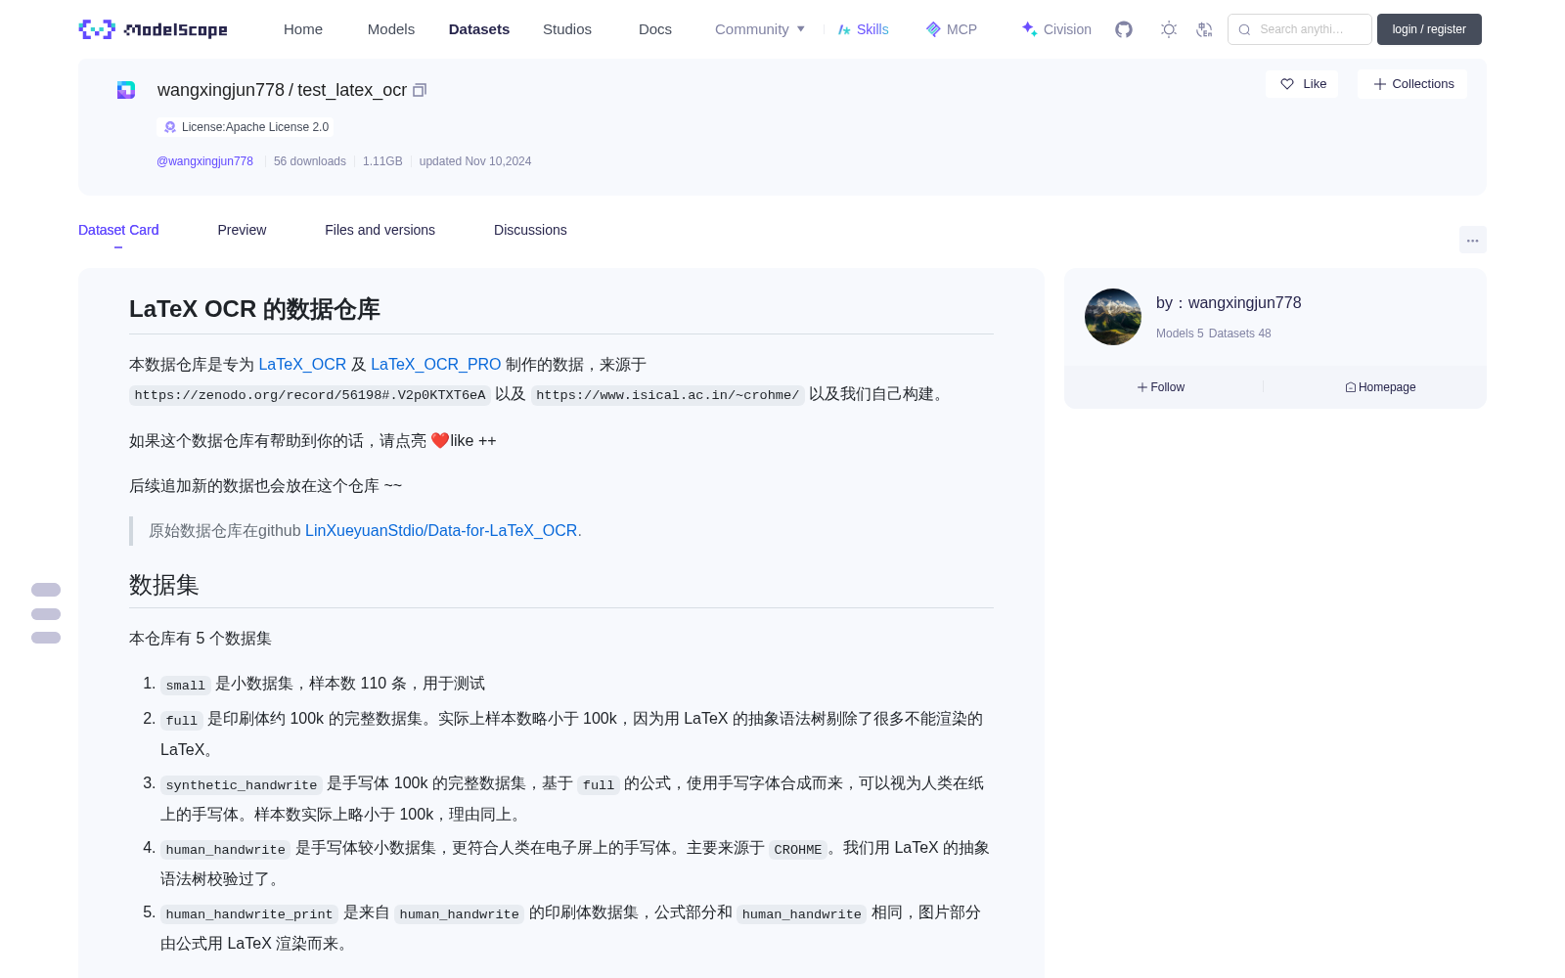This screenshot has width=1565, height=978.
Task: Click the Apache License 2.0 tag
Action: point(246,127)
